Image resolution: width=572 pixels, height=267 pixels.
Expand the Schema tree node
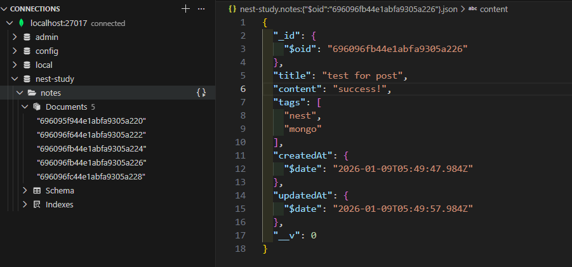click(x=25, y=191)
